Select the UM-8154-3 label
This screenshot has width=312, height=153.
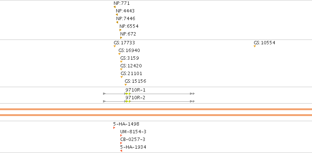click(133, 132)
